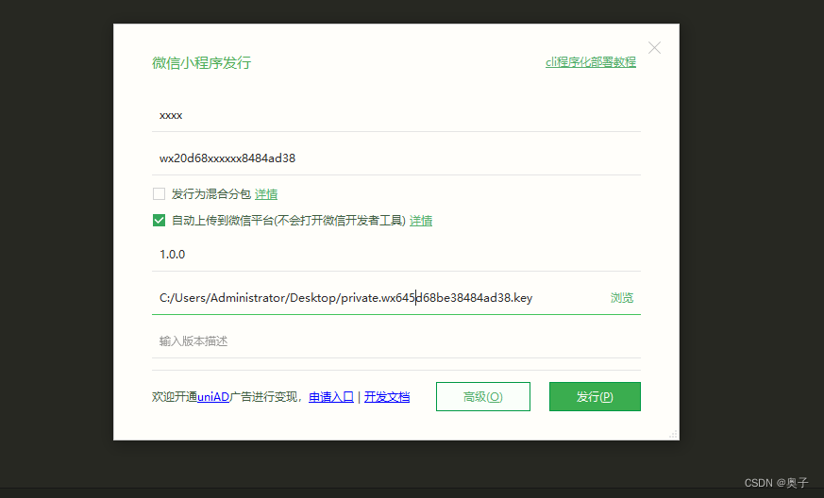
Task: Open the 申请入口 link
Action: (x=331, y=397)
